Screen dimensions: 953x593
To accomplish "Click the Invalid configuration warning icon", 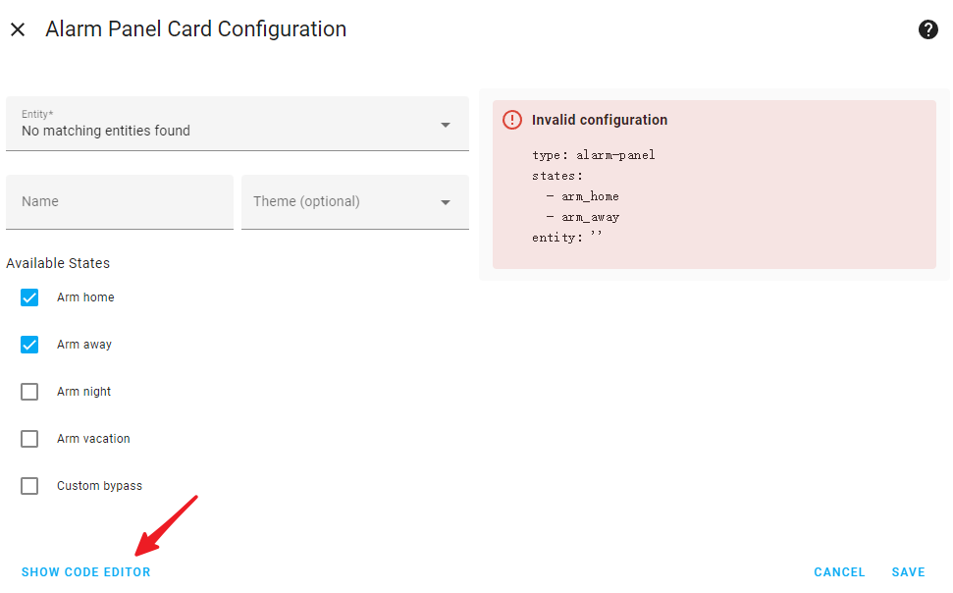I will tap(511, 120).
